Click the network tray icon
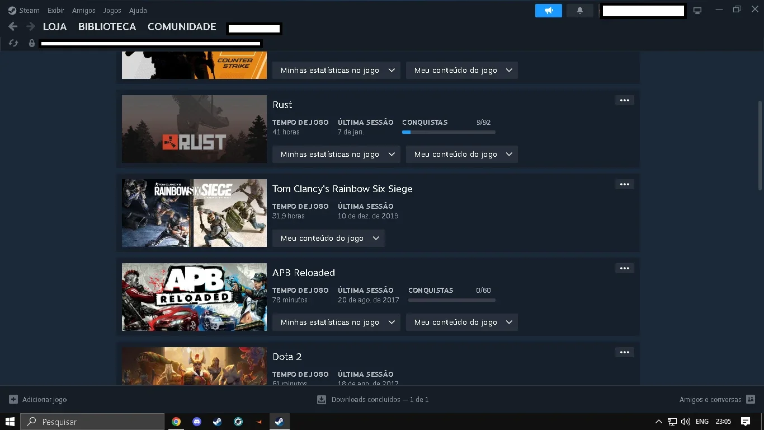Image resolution: width=764 pixels, height=430 pixels. click(x=672, y=422)
